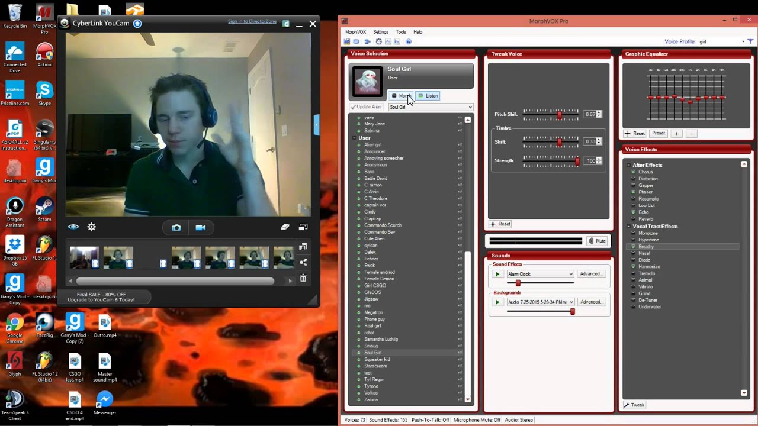Viewport: 758px width, 426px height.
Task: Adjust Timbre Strength value stepper
Action: coord(599,161)
